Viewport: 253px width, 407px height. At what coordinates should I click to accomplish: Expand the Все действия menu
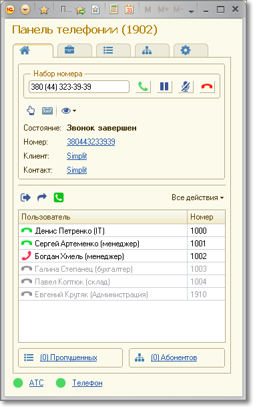pos(198,197)
